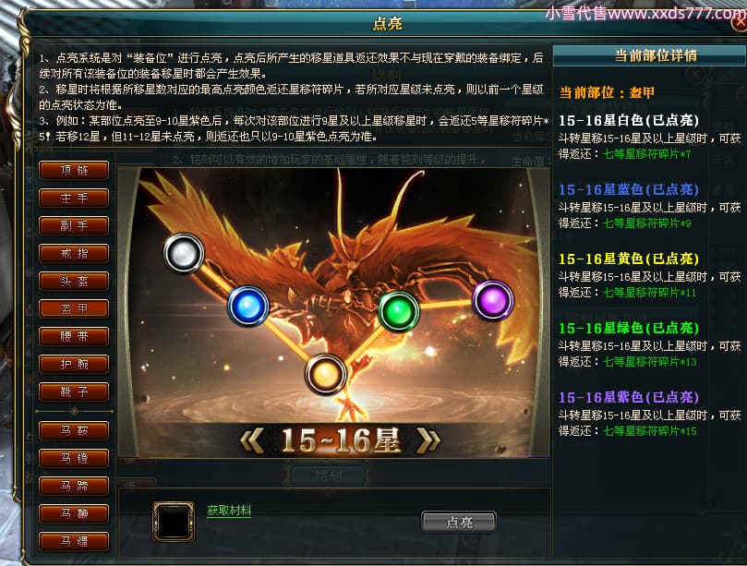Select the green orb node
This screenshot has height=566, width=747.
click(x=399, y=311)
